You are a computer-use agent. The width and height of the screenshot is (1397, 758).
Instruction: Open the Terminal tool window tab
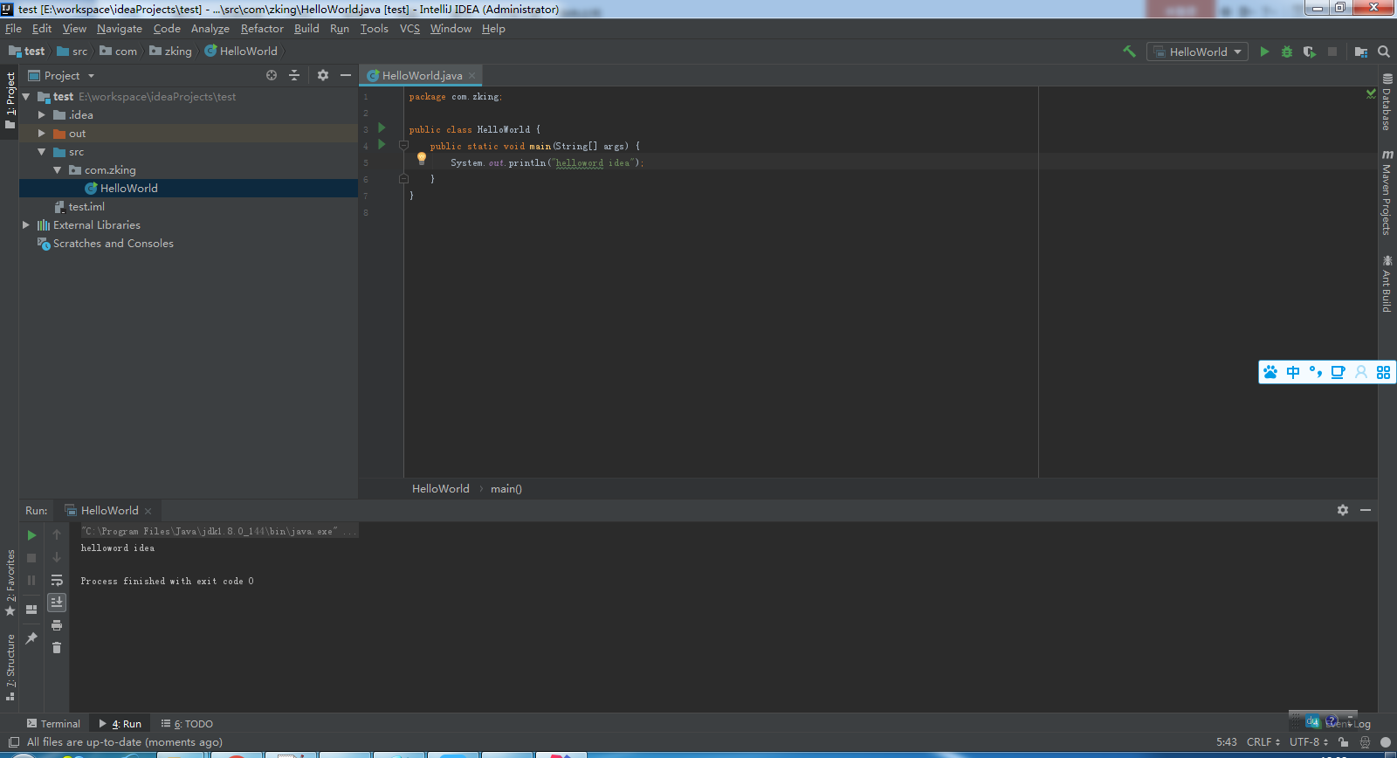tap(53, 724)
